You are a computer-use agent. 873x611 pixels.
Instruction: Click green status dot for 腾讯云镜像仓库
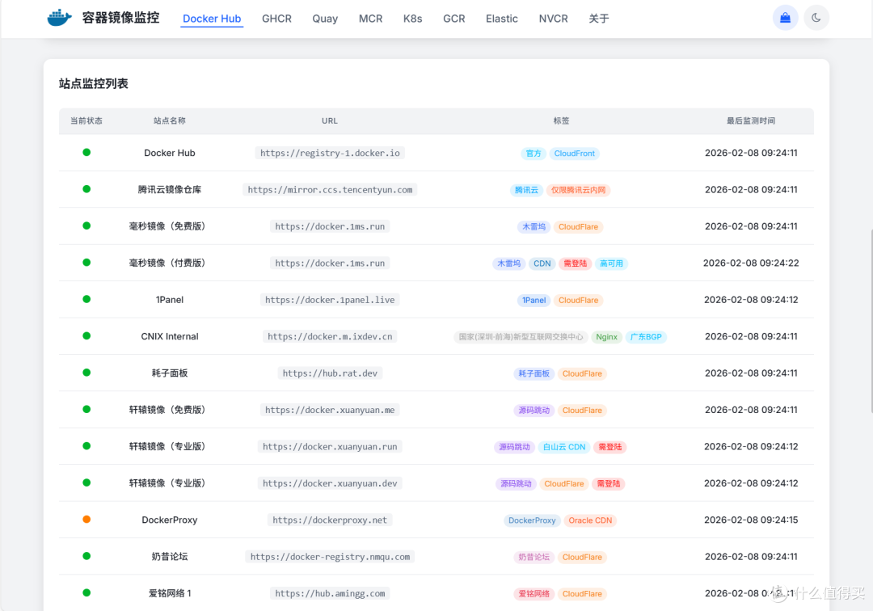tap(86, 189)
